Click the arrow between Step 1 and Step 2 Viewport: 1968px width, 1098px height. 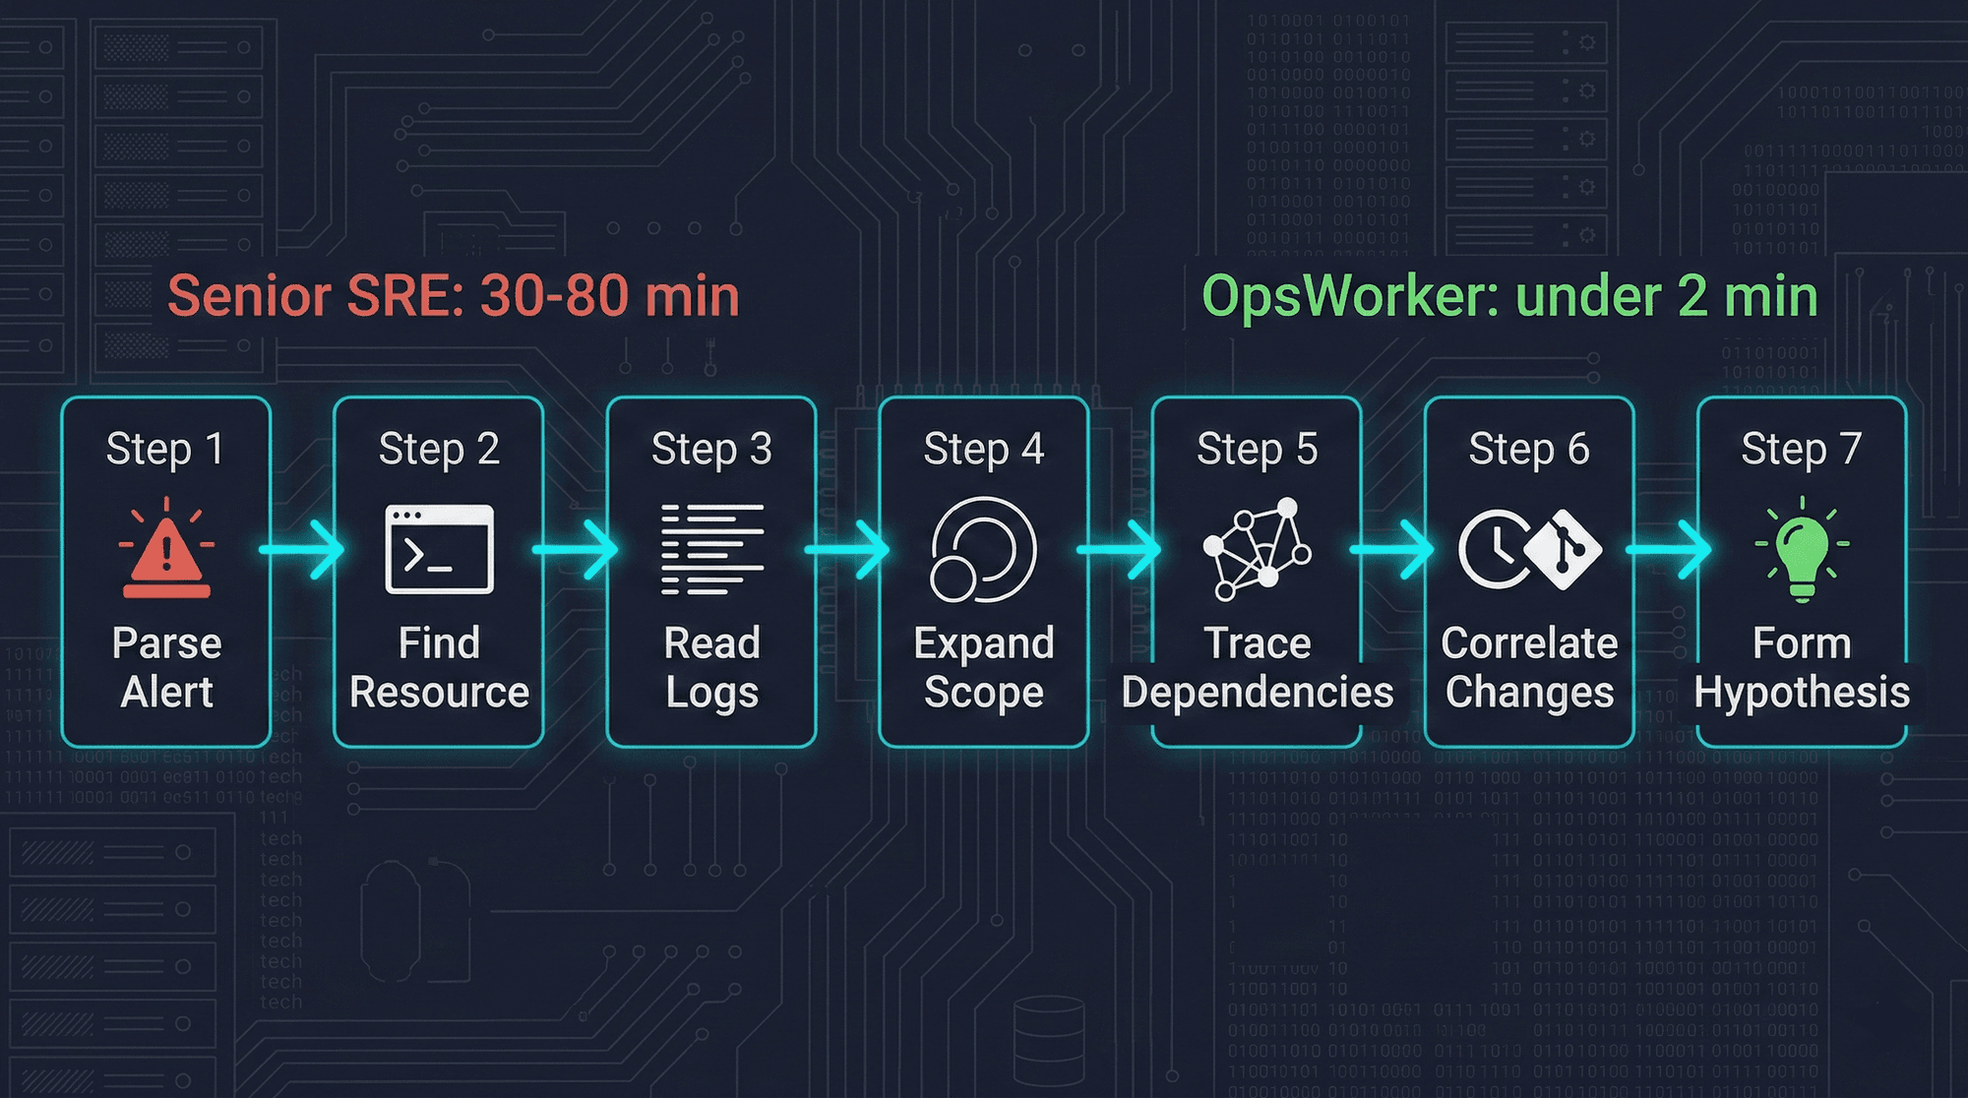pyautogui.click(x=300, y=551)
